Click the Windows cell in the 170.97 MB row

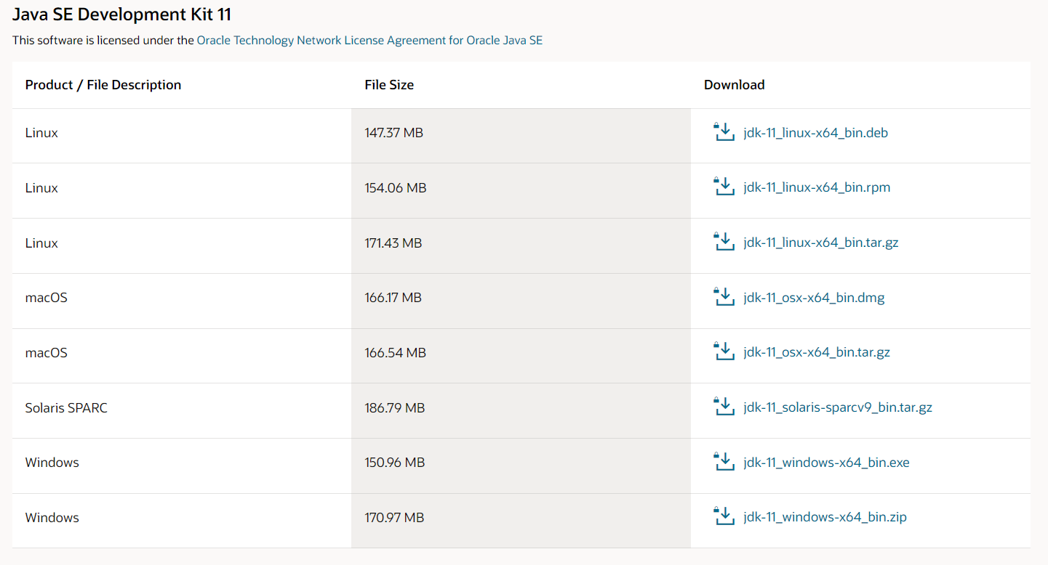pyautogui.click(x=182, y=521)
